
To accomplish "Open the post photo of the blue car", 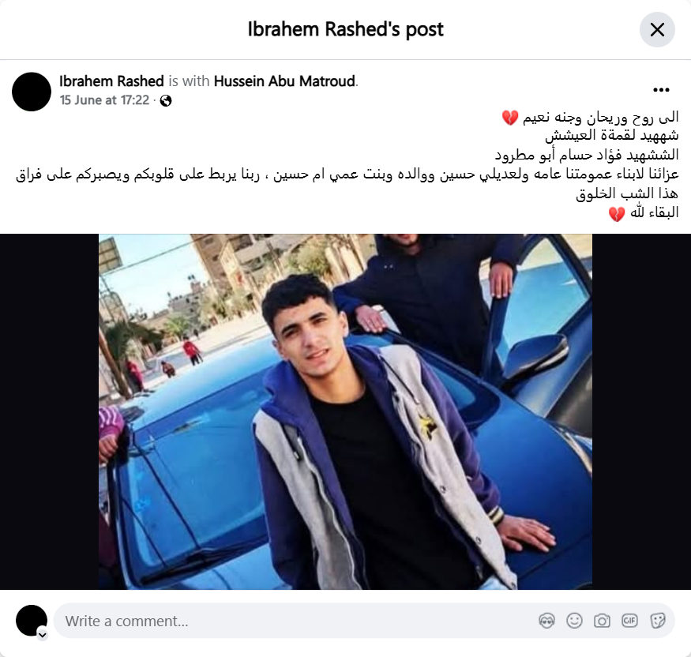I will pos(346,411).
